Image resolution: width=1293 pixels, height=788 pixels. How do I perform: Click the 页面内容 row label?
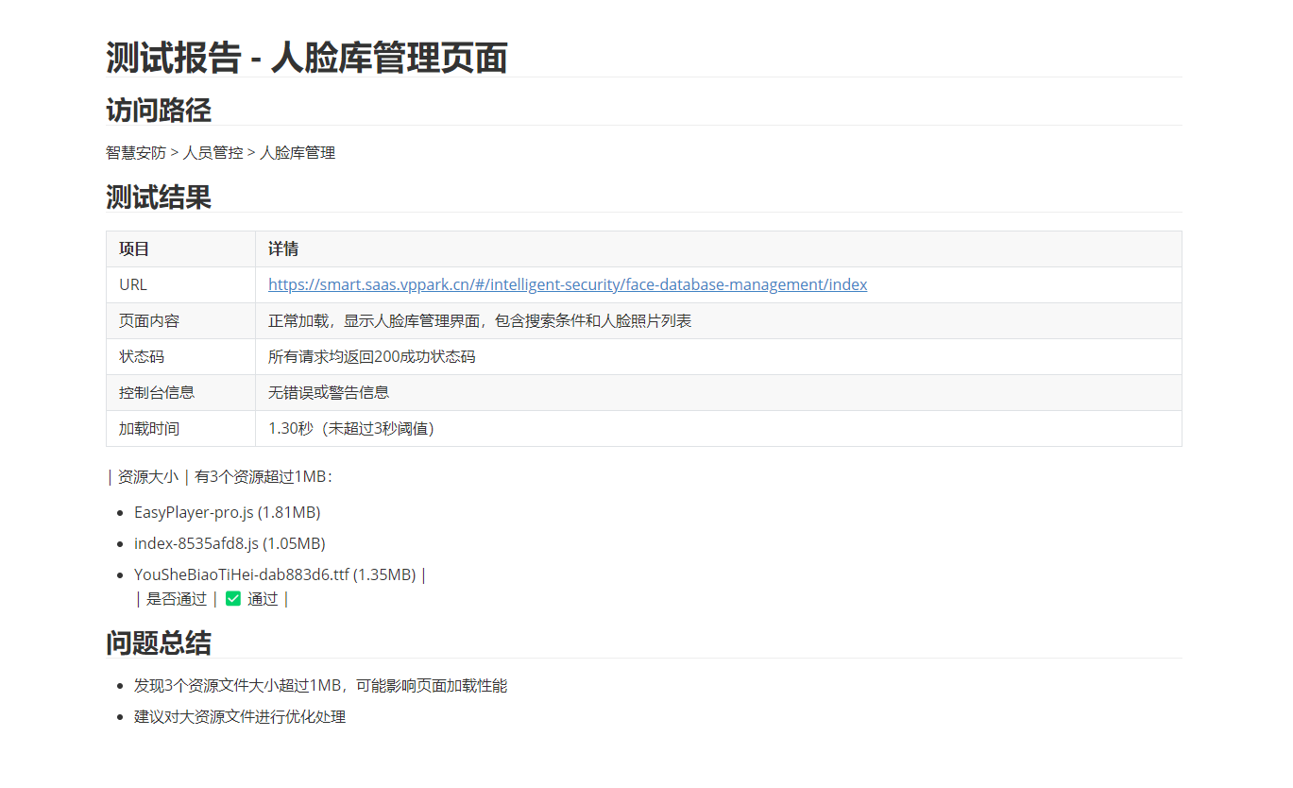point(149,320)
